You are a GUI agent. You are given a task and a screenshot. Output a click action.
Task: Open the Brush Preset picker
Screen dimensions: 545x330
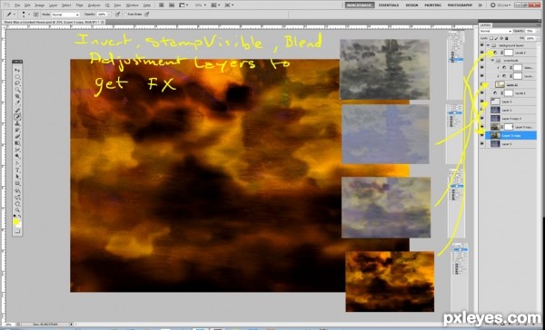[25, 15]
